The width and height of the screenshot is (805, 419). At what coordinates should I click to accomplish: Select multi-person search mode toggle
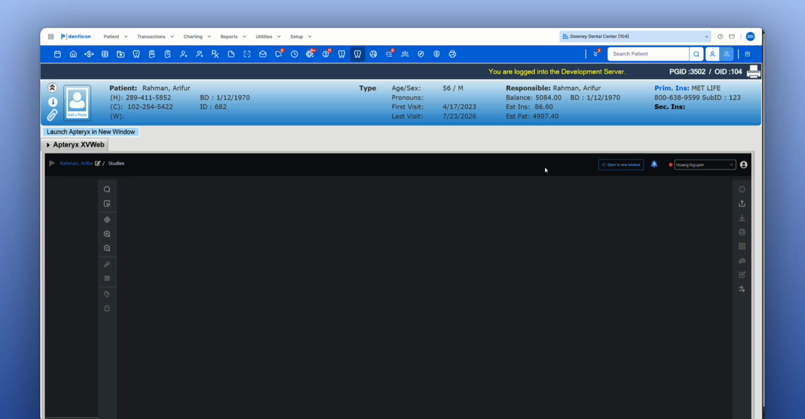[727, 54]
